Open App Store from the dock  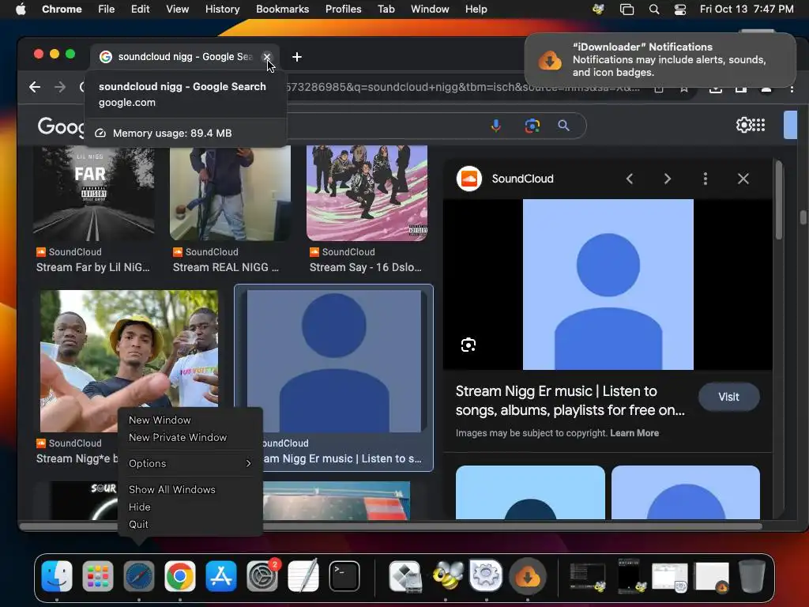pos(221,576)
